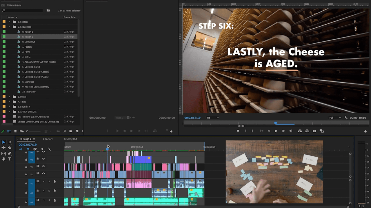Open Find in Project panel
Viewport: 371px width, 208px height.
pyautogui.click(x=64, y=131)
